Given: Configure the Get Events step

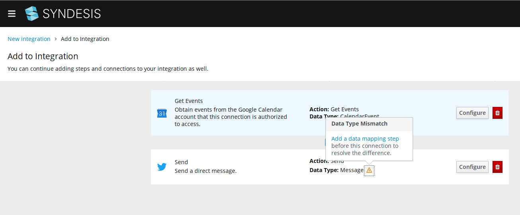Looking at the screenshot, I should [472, 113].
